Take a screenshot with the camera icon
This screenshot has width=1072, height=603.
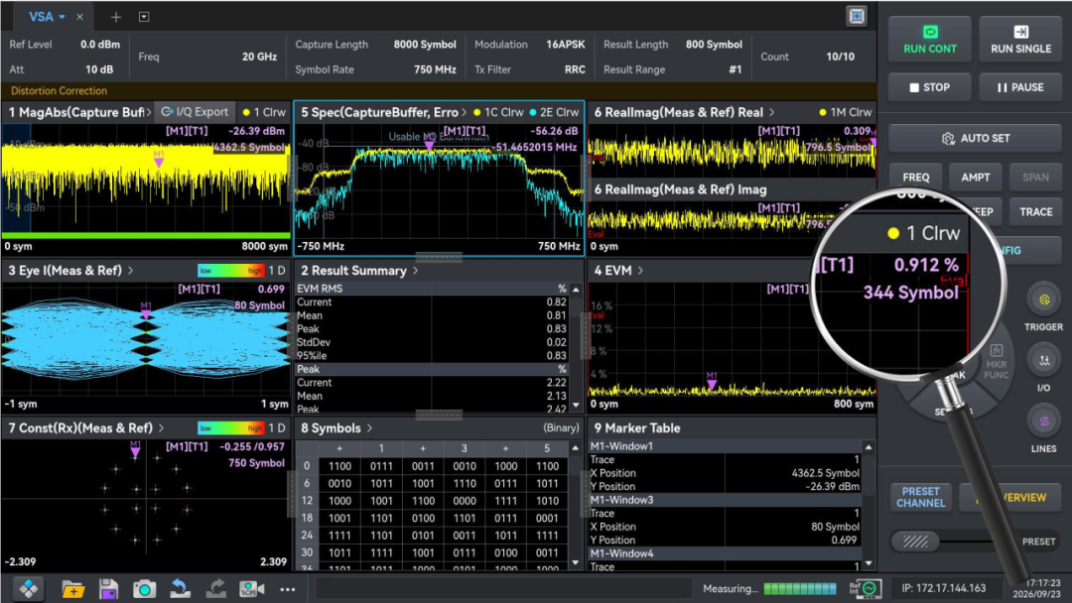click(144, 589)
